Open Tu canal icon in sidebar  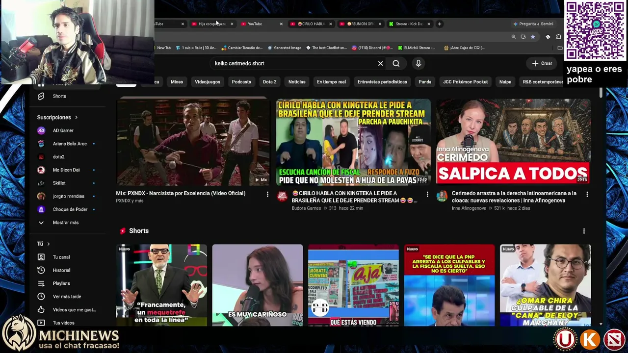coord(41,257)
